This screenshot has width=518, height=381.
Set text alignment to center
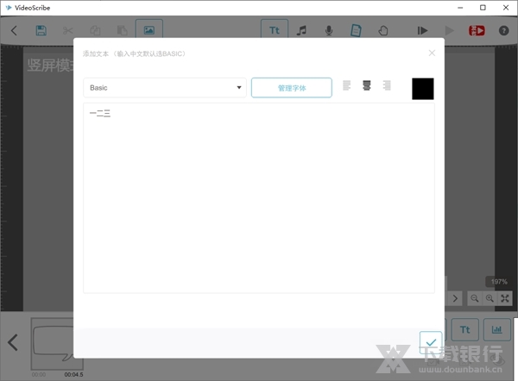tap(367, 86)
